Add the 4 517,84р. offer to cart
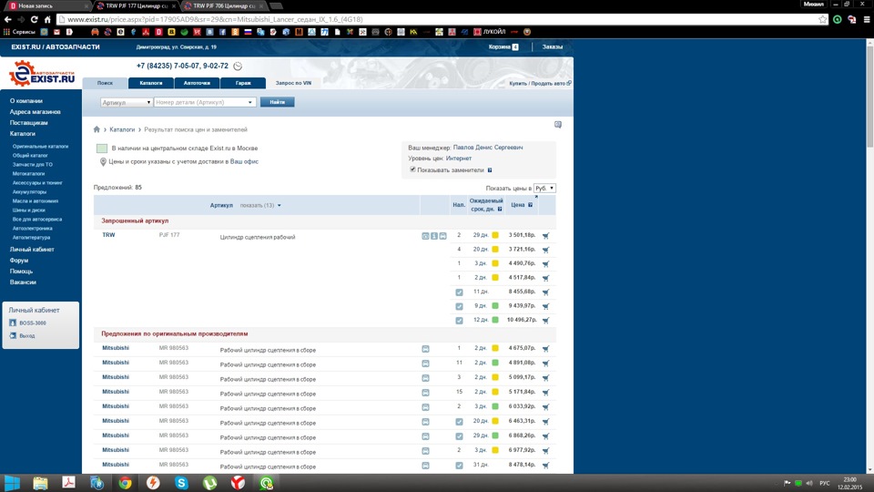The width and height of the screenshot is (874, 492). point(545,278)
